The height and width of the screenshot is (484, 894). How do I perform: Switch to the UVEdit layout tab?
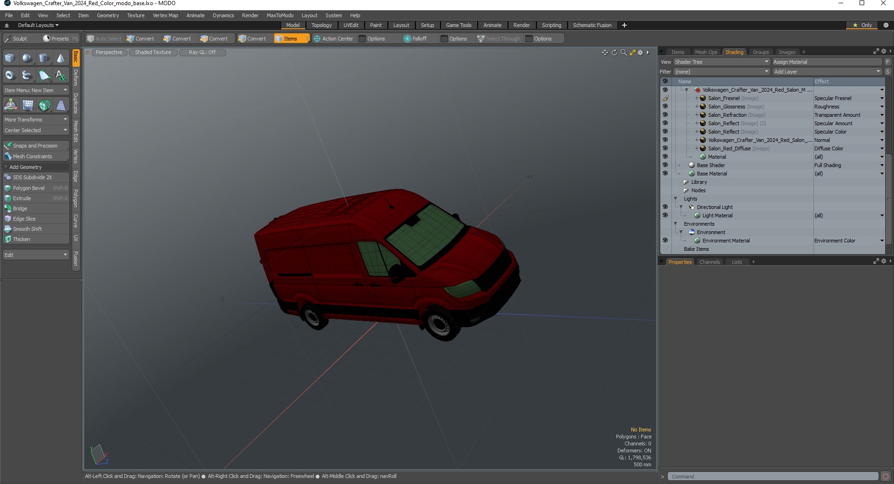(x=351, y=25)
